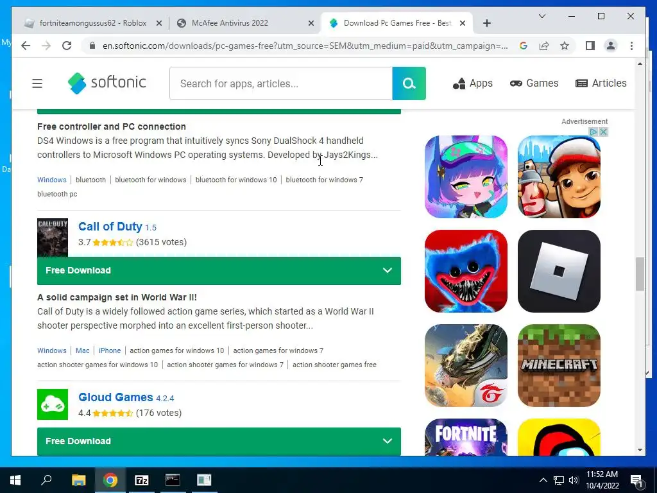The image size is (657, 493).
Task: Open File Explorer from taskbar
Action: 78,480
